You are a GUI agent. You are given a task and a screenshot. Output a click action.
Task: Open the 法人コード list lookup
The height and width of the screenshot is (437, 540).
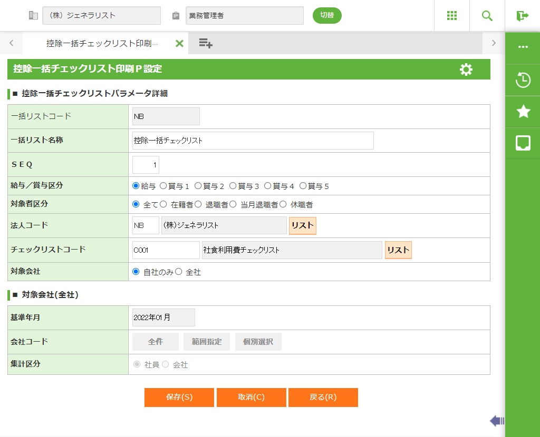(302, 225)
